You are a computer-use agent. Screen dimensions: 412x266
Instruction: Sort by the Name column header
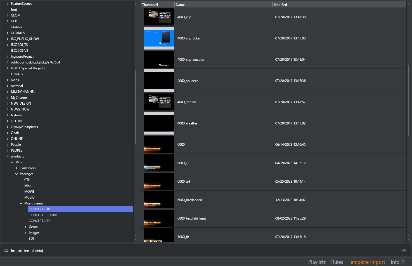click(x=223, y=5)
